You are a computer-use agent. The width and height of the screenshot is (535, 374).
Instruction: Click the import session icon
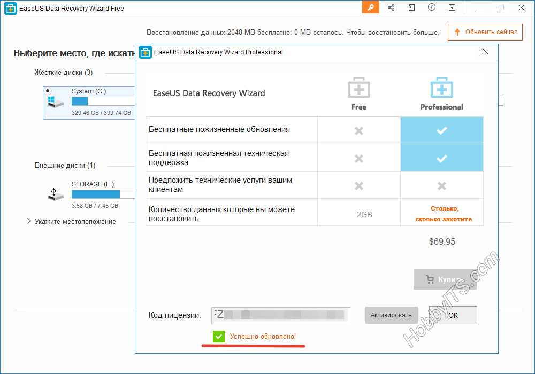[x=411, y=7]
